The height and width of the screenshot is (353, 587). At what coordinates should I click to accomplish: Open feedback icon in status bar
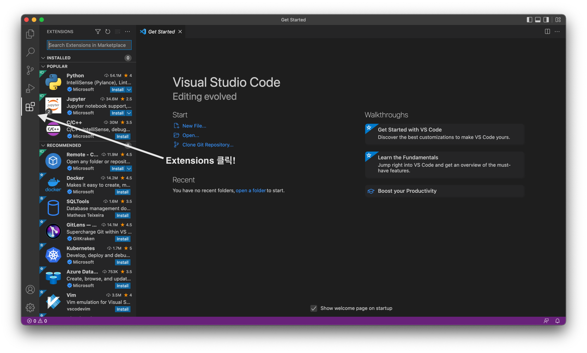coord(546,321)
